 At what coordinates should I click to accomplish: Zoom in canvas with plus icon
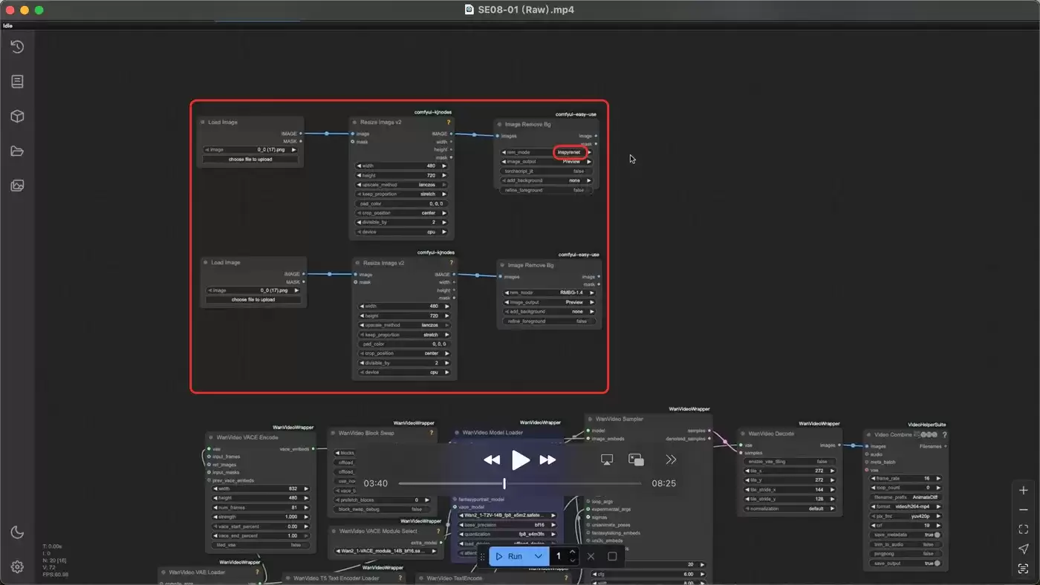click(x=1024, y=491)
